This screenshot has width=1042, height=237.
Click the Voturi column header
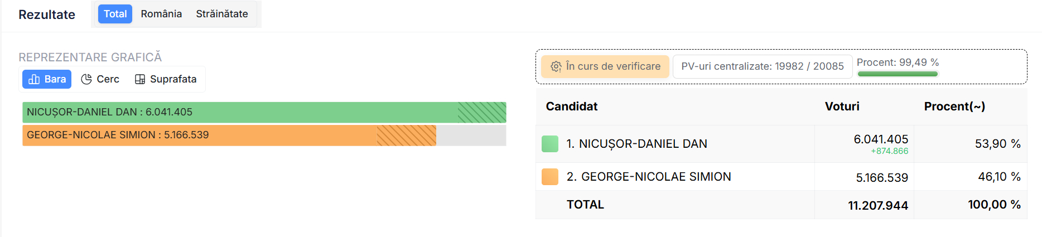[842, 106]
